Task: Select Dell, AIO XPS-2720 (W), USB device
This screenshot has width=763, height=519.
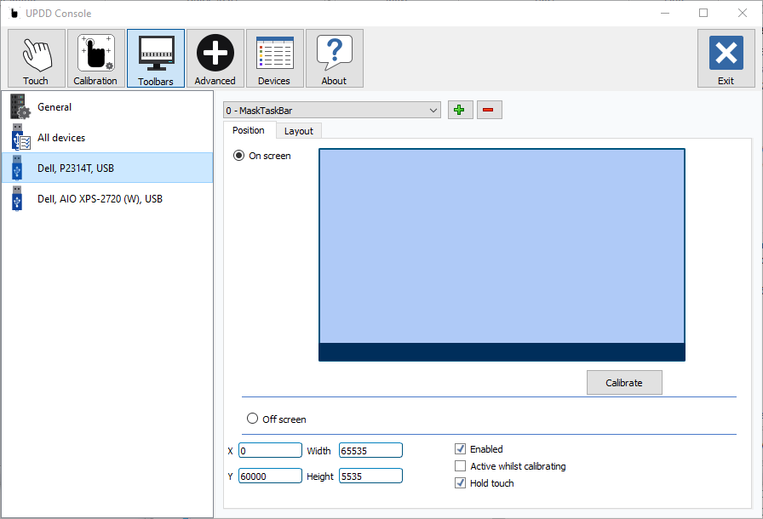Action: coord(107,199)
